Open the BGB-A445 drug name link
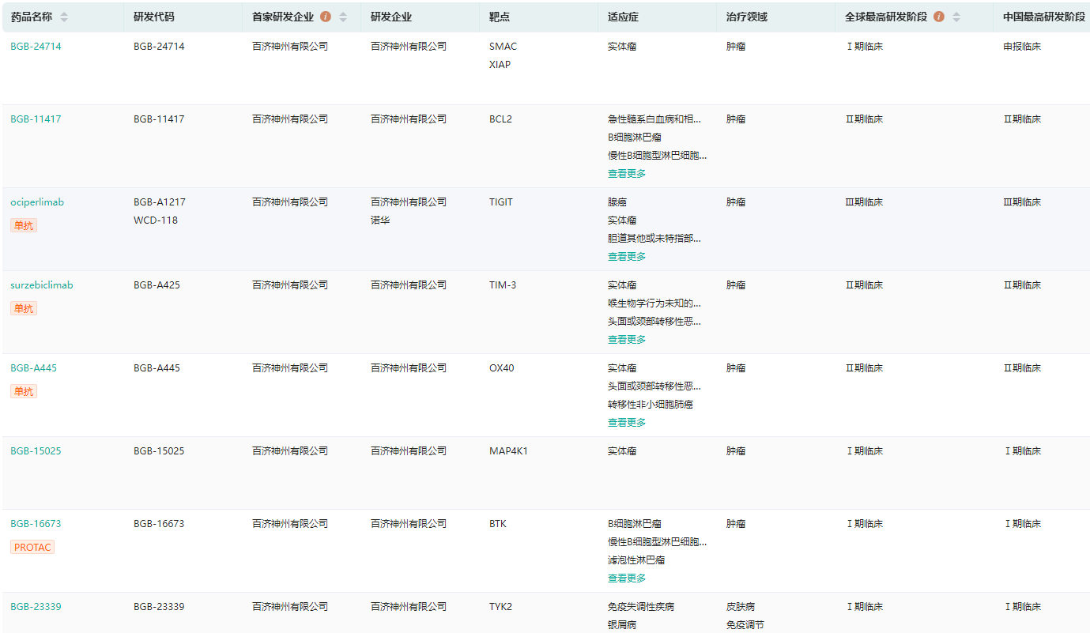Screen dimensions: 1090x633 click(34, 368)
